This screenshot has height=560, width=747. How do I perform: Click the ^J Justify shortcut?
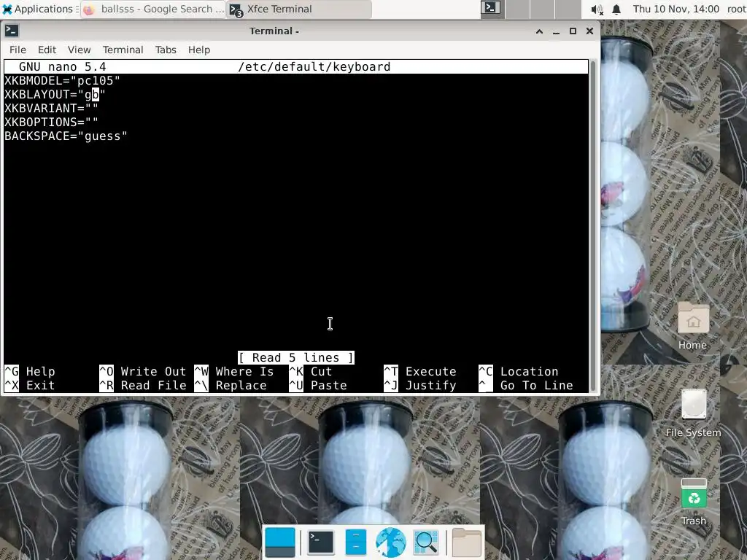point(420,385)
